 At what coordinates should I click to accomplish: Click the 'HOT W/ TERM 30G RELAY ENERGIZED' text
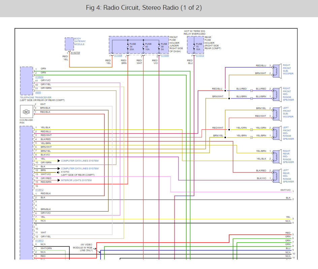click(x=194, y=32)
